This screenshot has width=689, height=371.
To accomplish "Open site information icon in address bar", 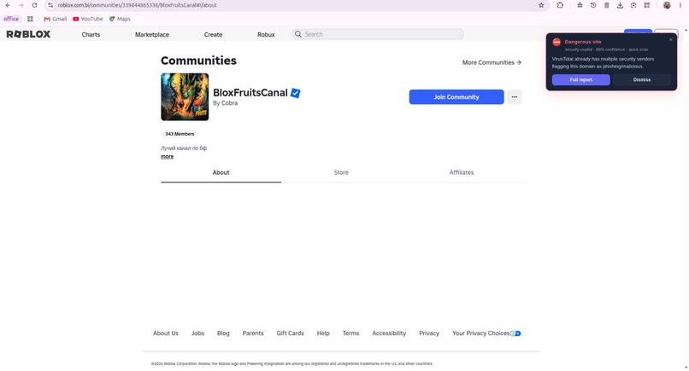I will coord(50,5).
